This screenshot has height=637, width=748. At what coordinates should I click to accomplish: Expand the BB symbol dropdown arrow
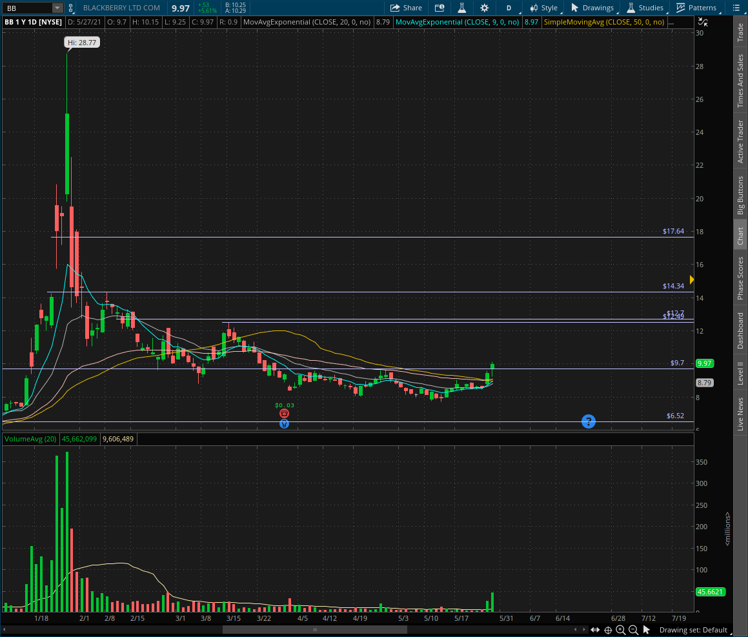click(x=57, y=8)
